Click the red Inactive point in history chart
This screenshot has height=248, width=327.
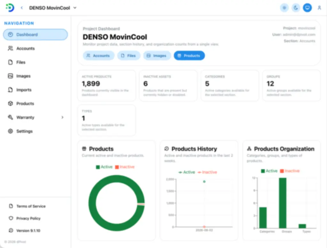(x=204, y=227)
